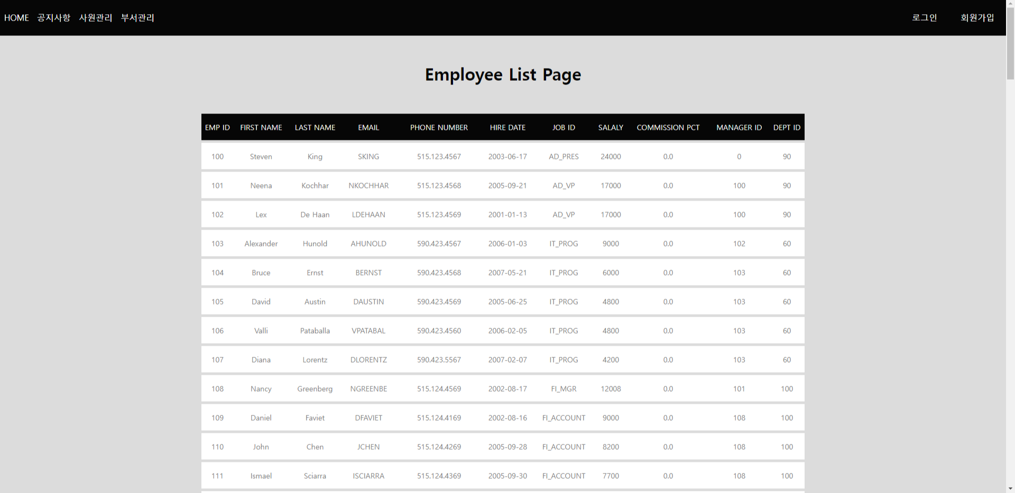Click last name Greenberg

(315, 388)
